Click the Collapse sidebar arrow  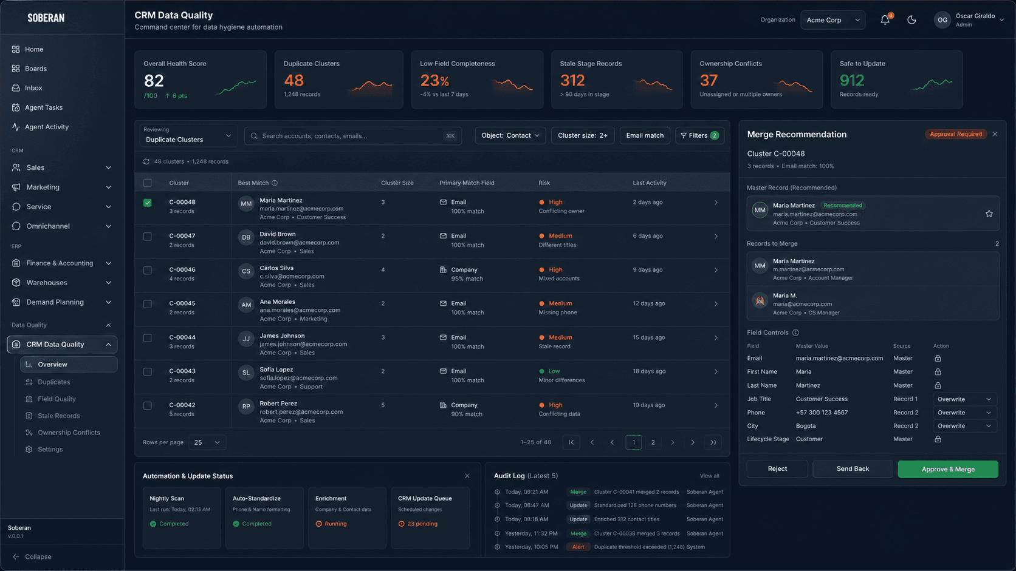(16, 557)
